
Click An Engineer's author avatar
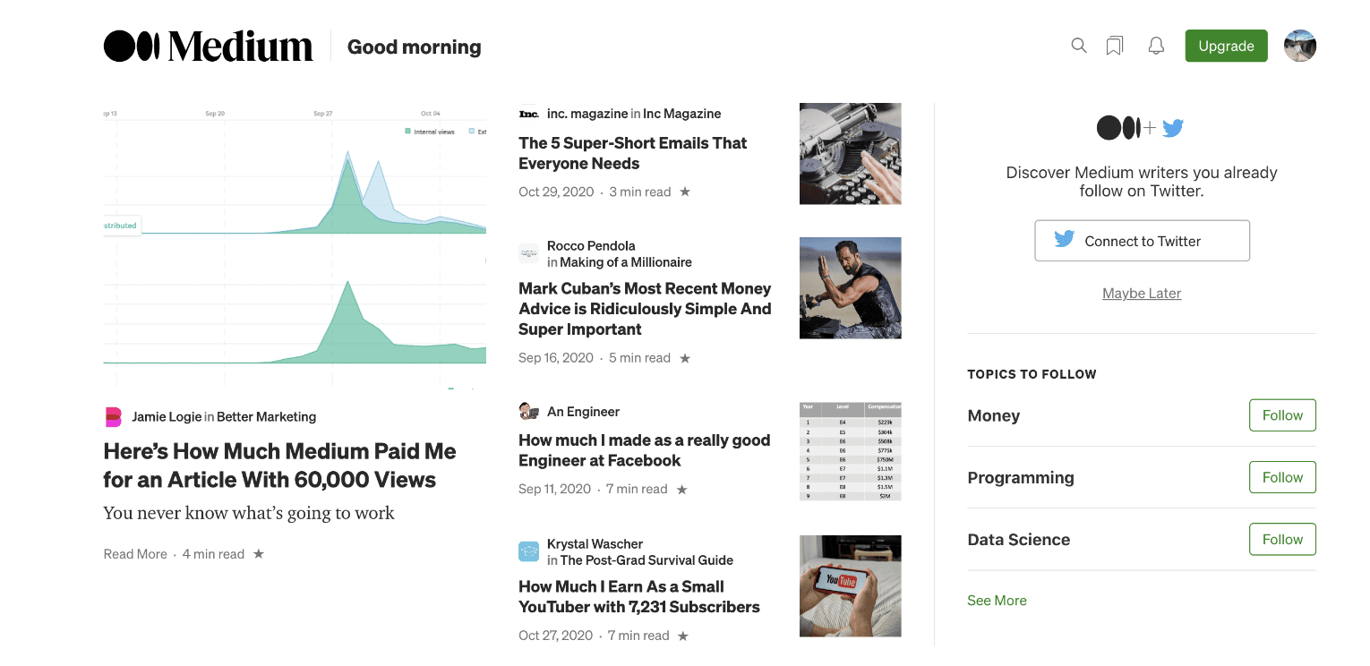coord(528,412)
